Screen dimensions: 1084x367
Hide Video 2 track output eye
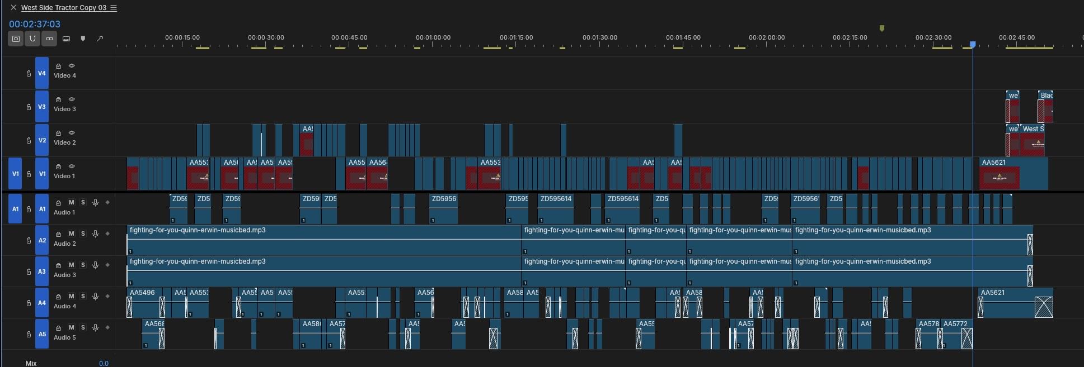pos(72,133)
